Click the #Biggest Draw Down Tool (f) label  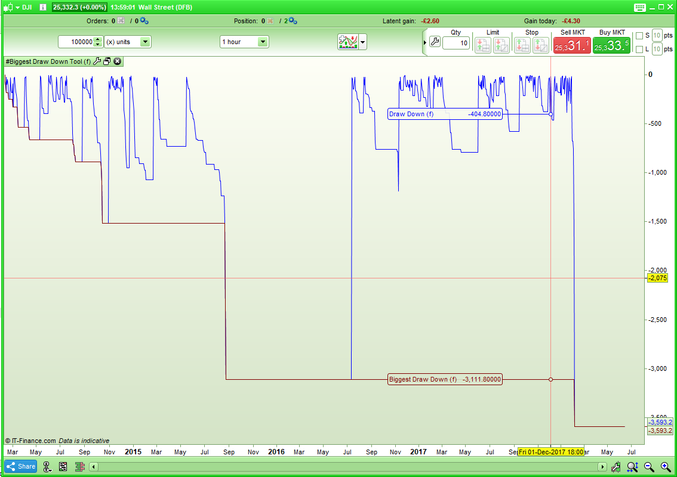click(x=48, y=61)
